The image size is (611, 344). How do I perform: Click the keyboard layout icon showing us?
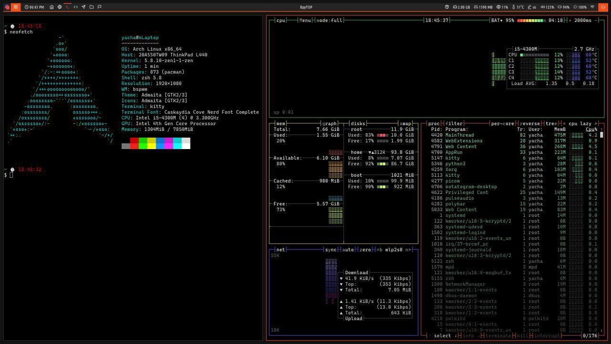pos(529,7)
